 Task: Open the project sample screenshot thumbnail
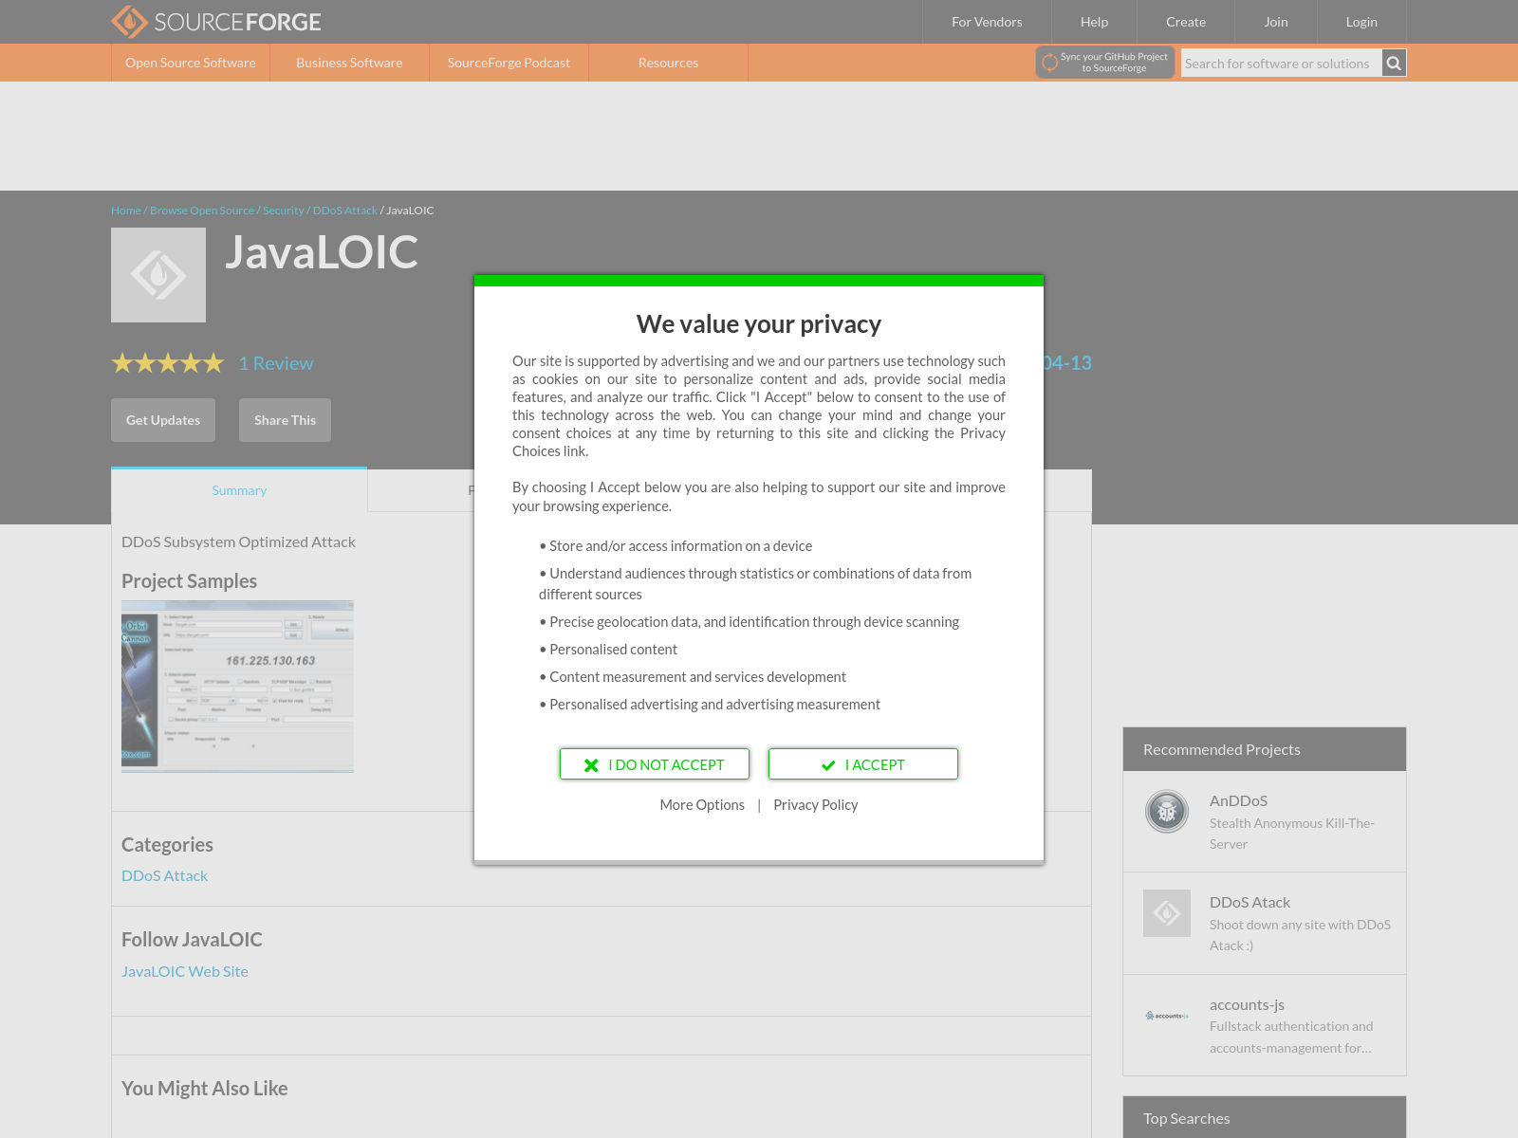click(x=237, y=687)
